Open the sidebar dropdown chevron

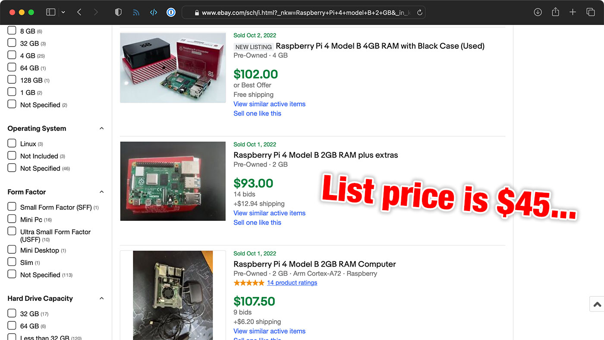63,12
